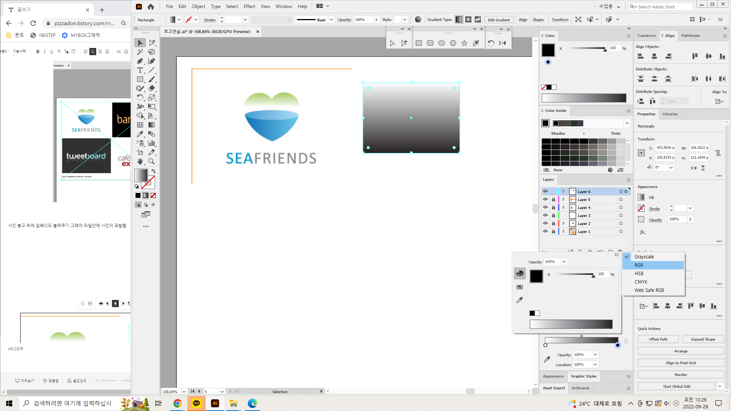The image size is (731, 411).
Task: Select the Zoom tool
Action: point(152,161)
